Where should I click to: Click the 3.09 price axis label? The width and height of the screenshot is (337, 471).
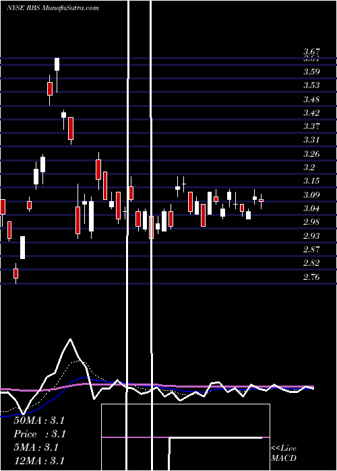[x=311, y=195]
